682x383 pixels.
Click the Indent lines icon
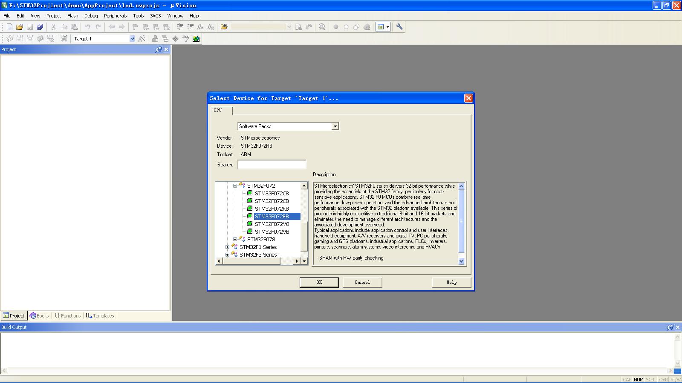coord(180,27)
